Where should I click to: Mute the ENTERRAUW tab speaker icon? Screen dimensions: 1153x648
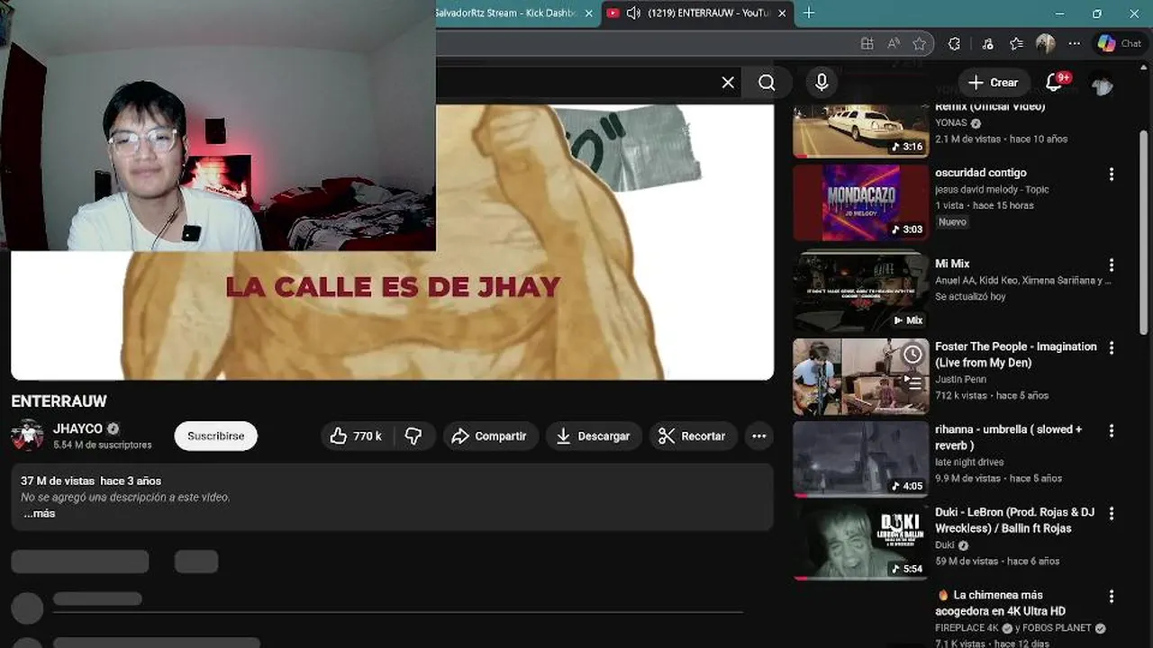pos(633,13)
